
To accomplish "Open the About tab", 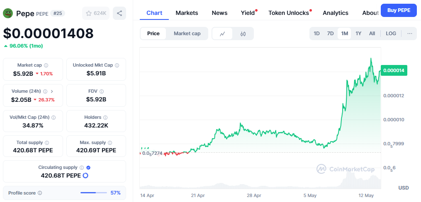I will (370, 13).
